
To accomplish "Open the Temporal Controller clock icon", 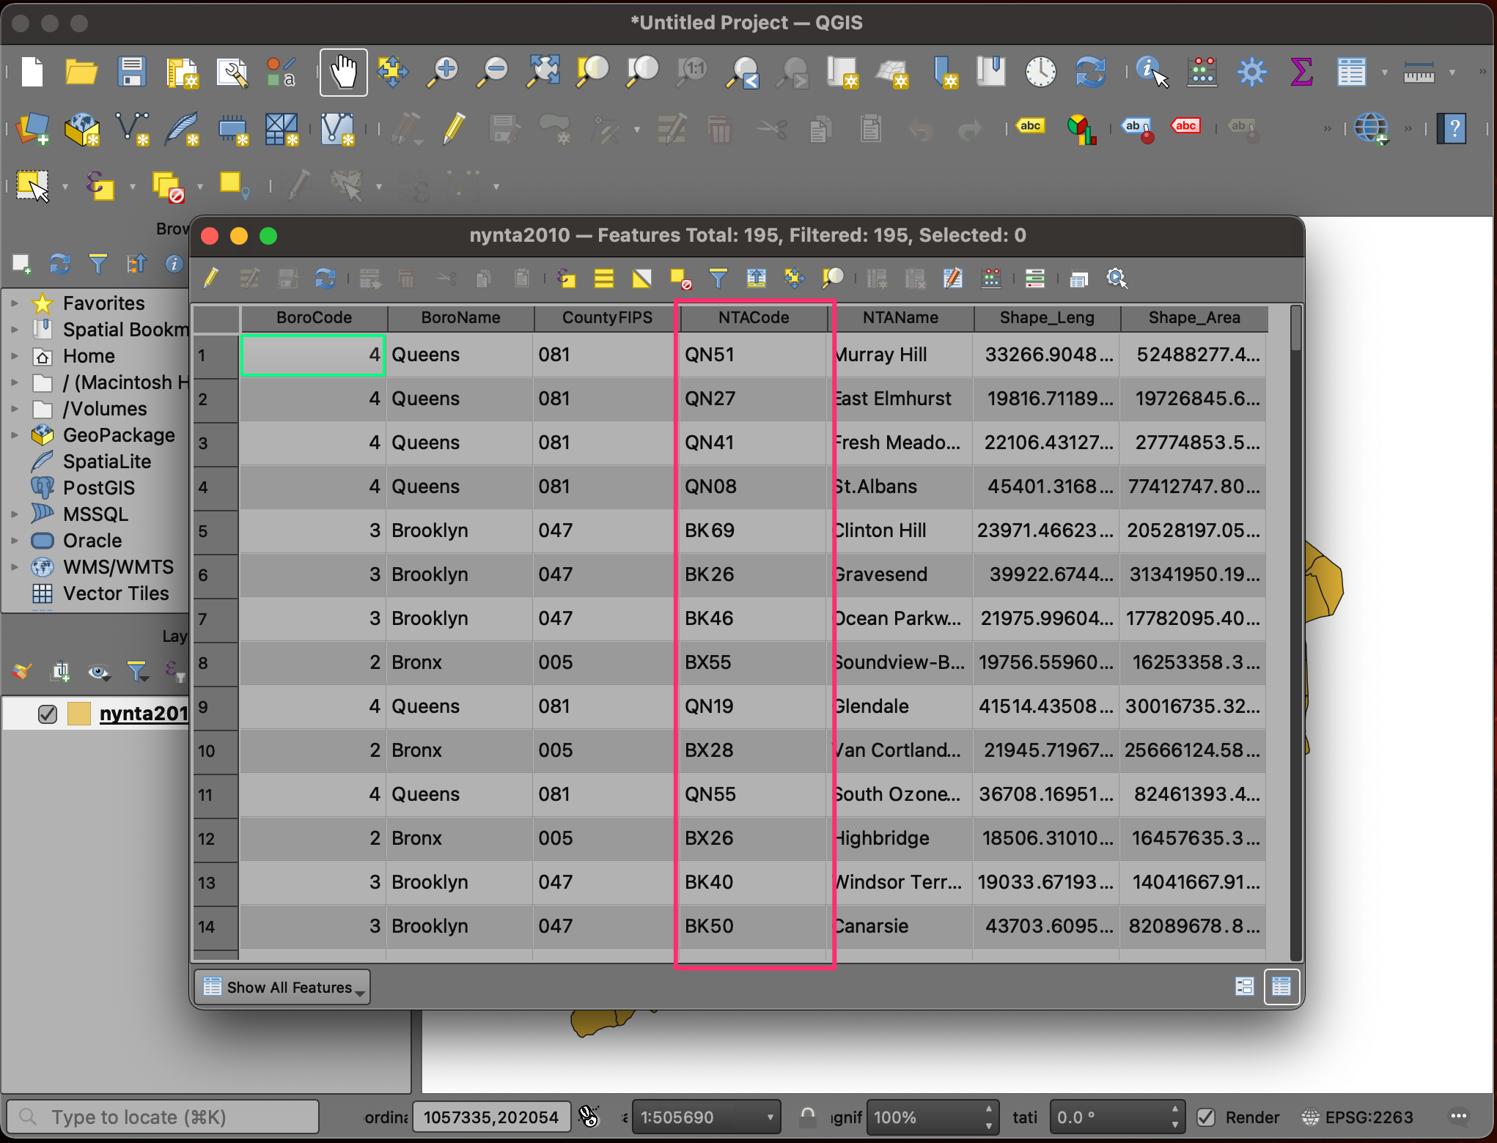I will (x=1040, y=72).
